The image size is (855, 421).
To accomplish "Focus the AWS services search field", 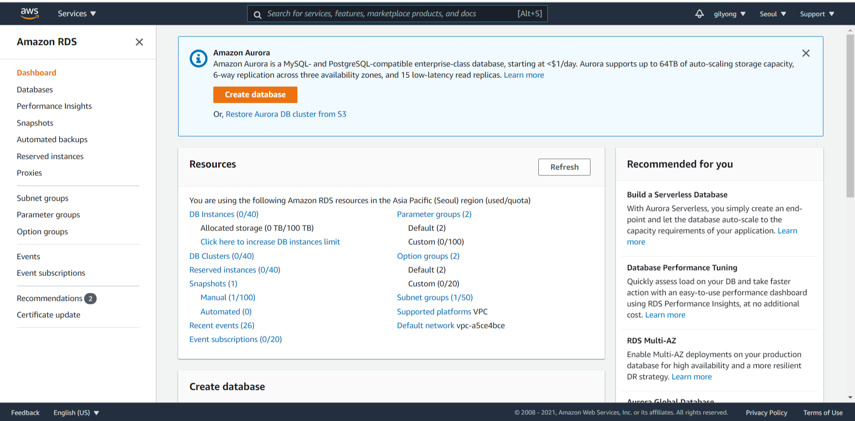I will 397,14.
